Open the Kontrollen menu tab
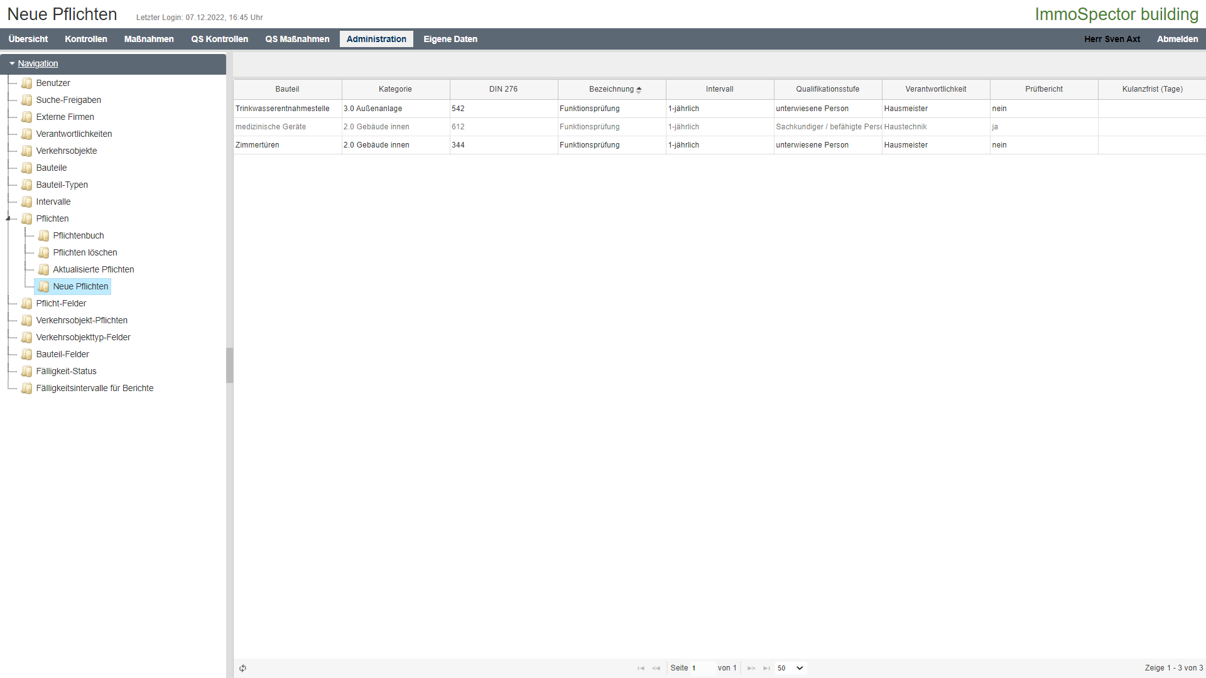Image resolution: width=1206 pixels, height=678 pixels. coord(85,39)
